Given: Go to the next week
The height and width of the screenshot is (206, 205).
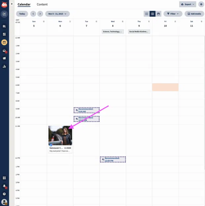Looking at the screenshot, I should tap(40, 14).
